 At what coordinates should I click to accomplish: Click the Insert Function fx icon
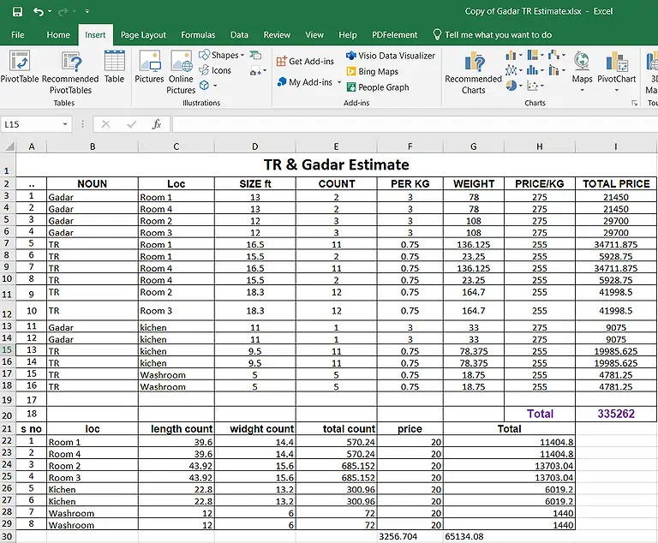tap(157, 124)
